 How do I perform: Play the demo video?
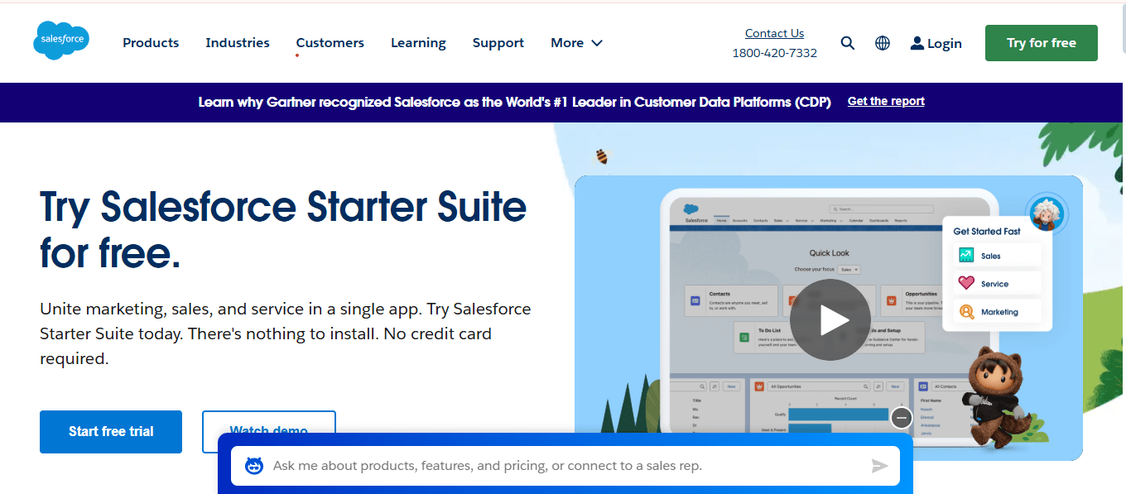[830, 320]
